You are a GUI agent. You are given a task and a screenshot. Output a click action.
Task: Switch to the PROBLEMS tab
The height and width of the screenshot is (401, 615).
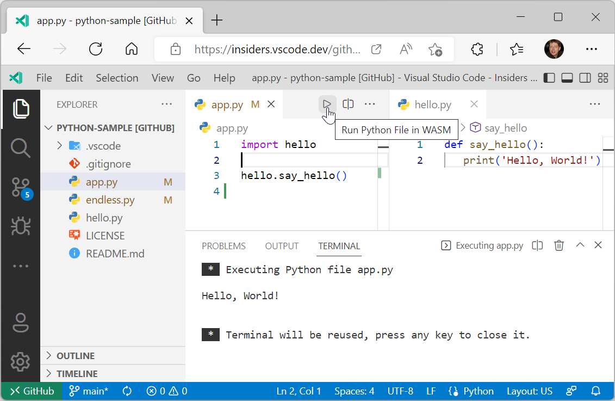point(223,246)
